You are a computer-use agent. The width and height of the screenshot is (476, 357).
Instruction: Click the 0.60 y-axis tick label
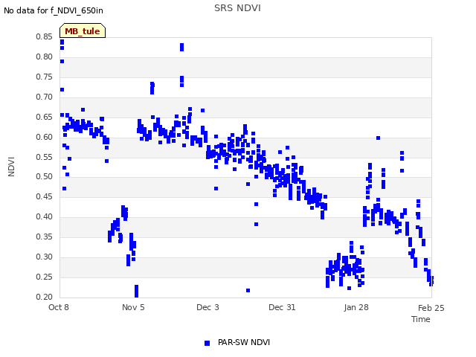click(x=45, y=137)
